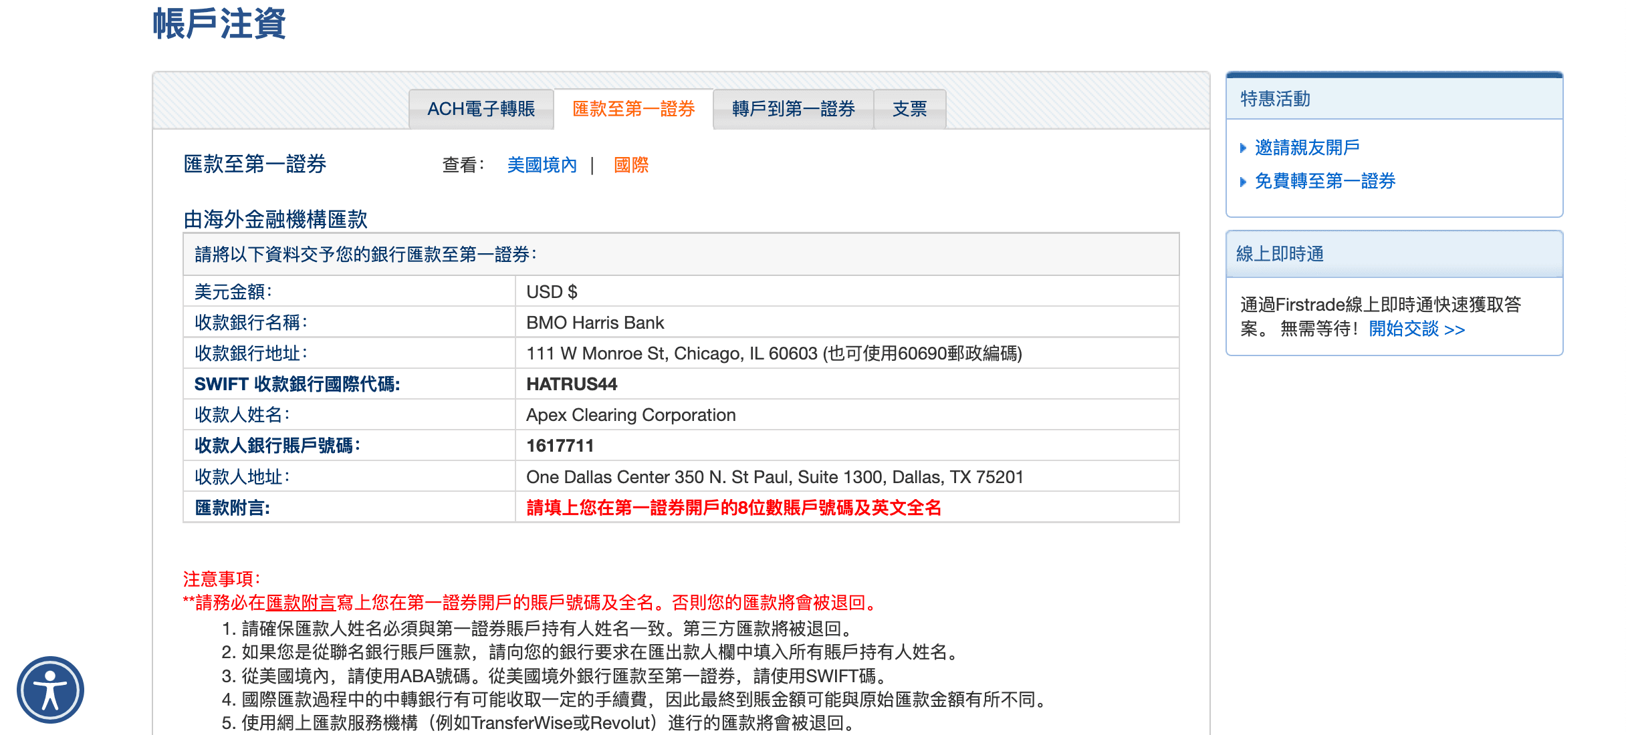Screen dimensions: 1626x735
Task: Click note 3 about ABA號碼 and SWIFT碼
Action: pyautogui.click(x=556, y=676)
